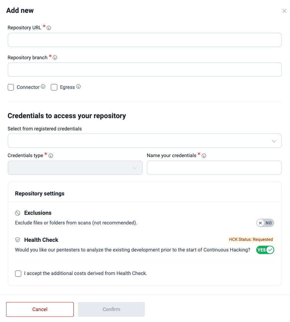The image size is (290, 322).
Task: Click inside the Repository URL field
Action: pos(145,40)
